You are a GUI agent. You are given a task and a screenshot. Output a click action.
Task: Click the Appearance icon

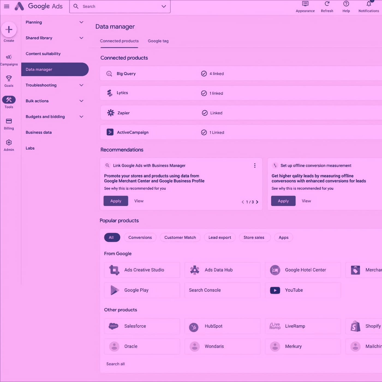point(305,4)
